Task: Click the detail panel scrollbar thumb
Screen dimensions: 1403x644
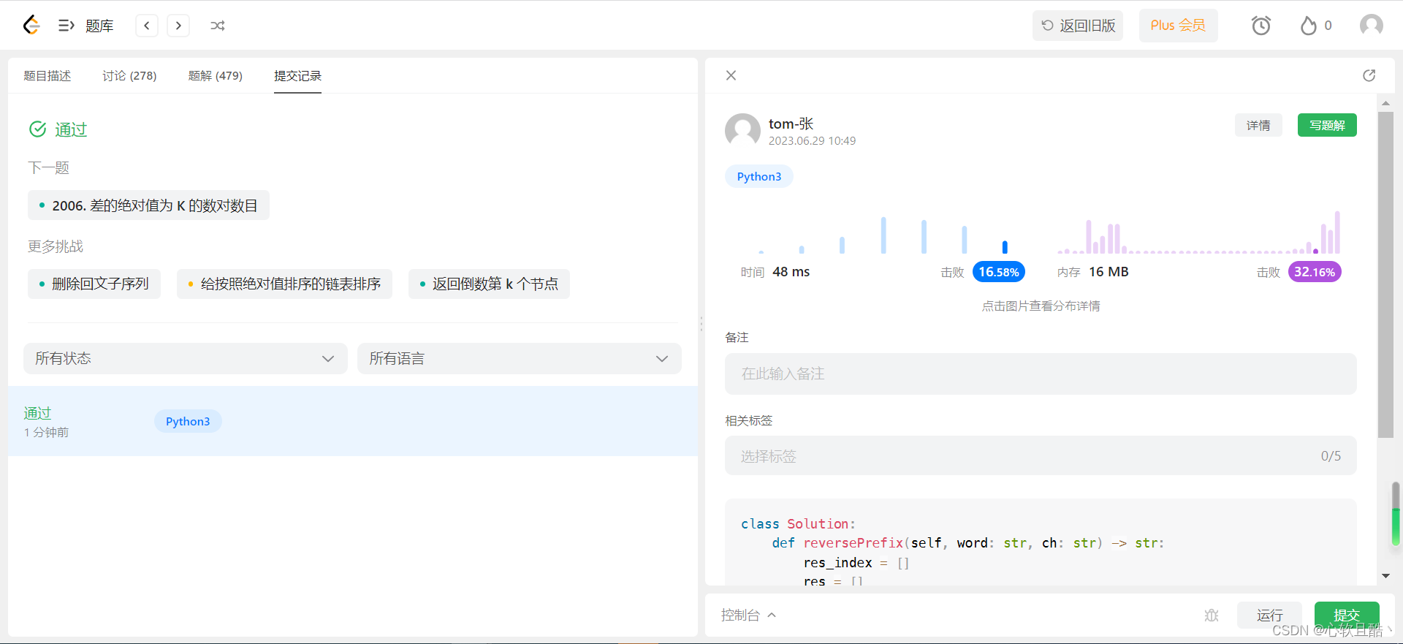Action: click(1385, 275)
